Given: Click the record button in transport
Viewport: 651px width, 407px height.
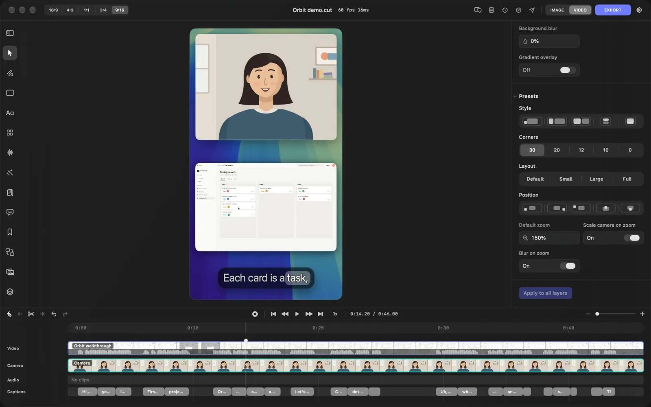Looking at the screenshot, I should (x=255, y=314).
